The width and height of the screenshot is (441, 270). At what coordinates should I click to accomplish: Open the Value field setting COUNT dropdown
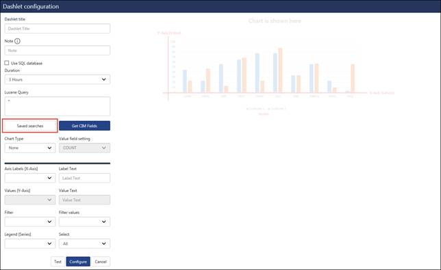(x=84, y=148)
